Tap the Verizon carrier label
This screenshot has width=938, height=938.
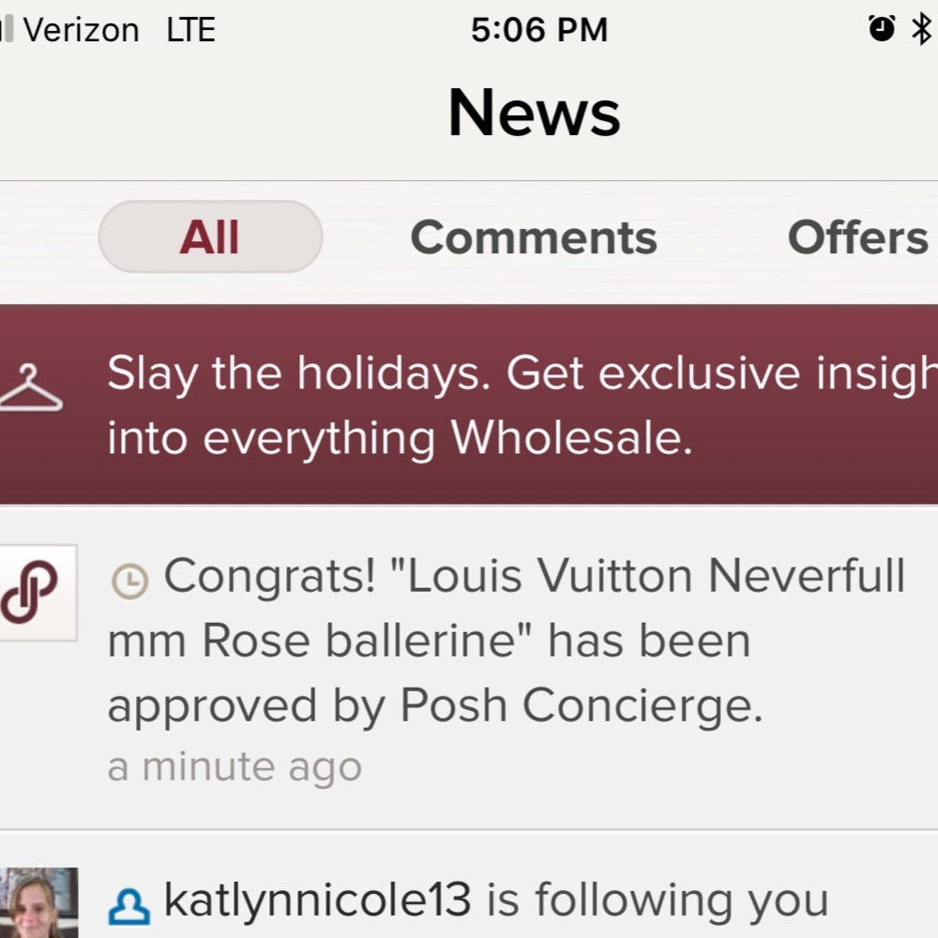click(x=81, y=30)
